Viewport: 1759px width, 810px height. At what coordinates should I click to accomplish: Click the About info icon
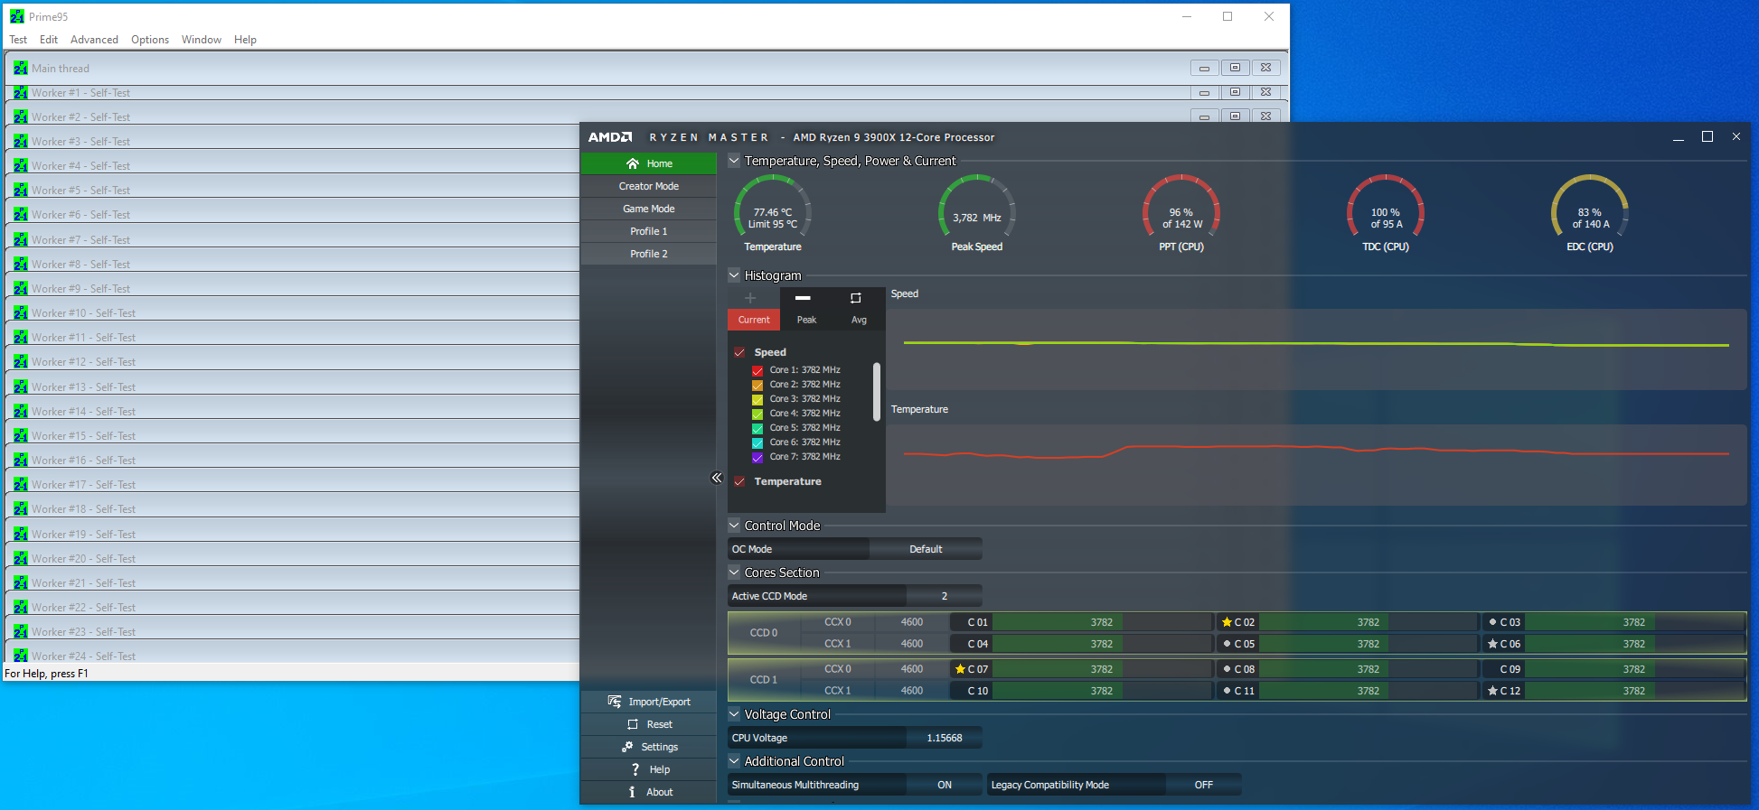pos(632,792)
